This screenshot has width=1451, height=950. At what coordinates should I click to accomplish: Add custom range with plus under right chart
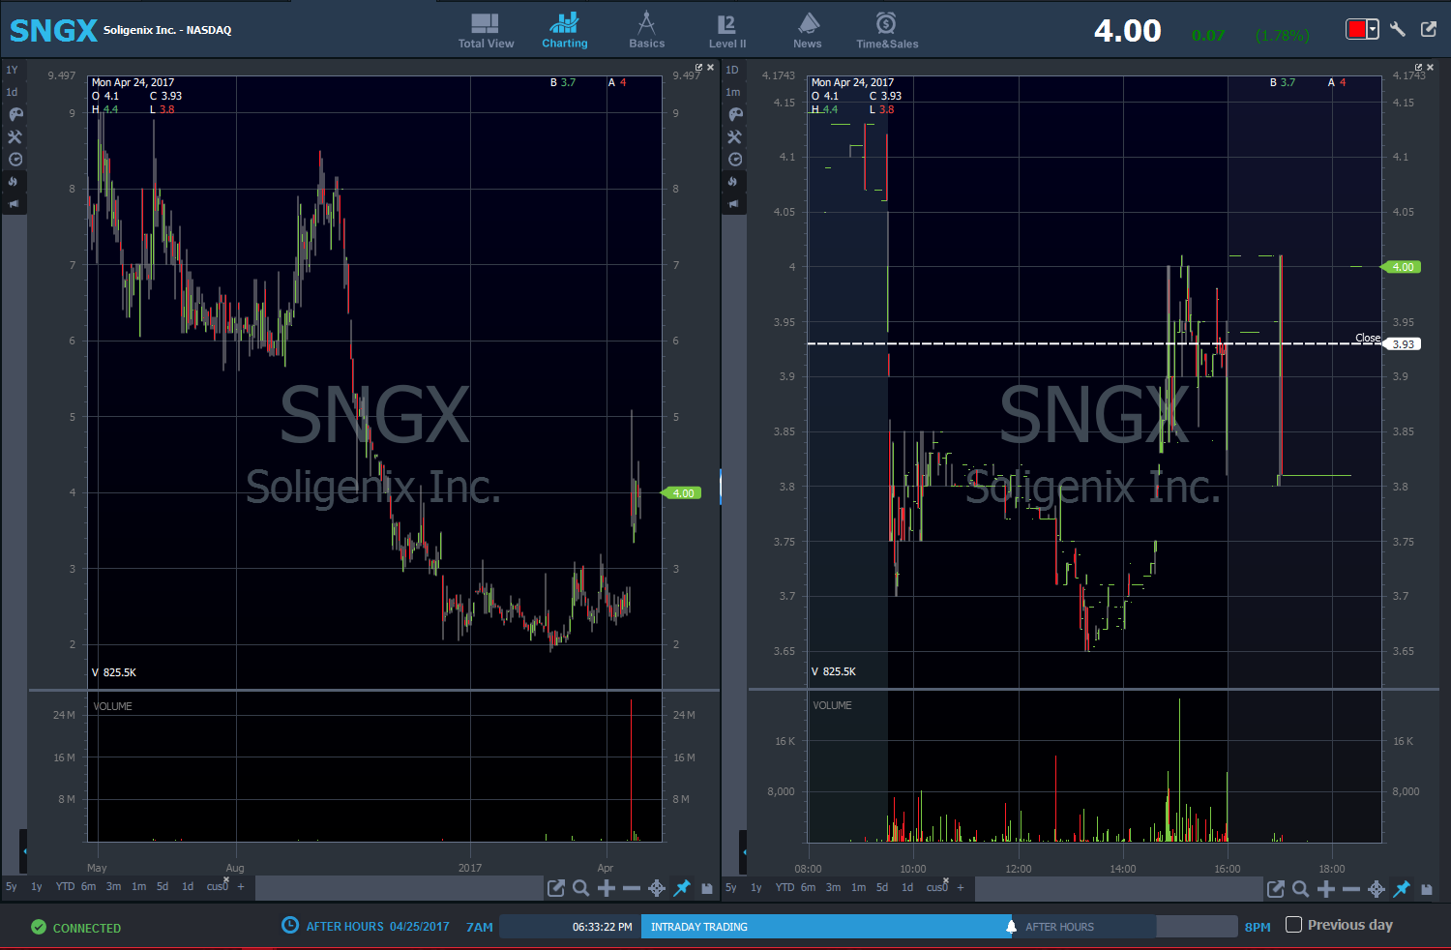(x=961, y=887)
